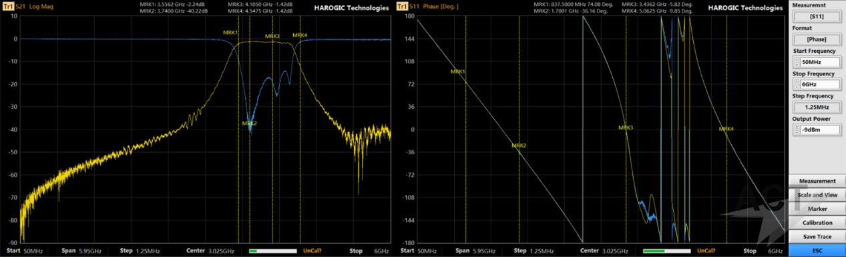The width and height of the screenshot is (846, 257).
Task: Decrement the Stop Frequency value
Action: pos(796,87)
